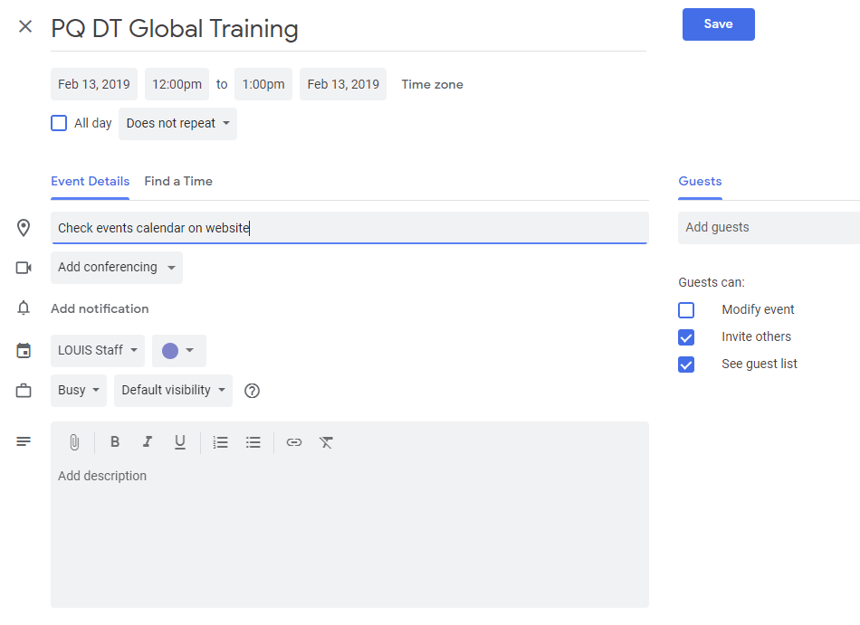Click the location pin icon
Viewport: 860px width, 625px height.
tap(24, 228)
